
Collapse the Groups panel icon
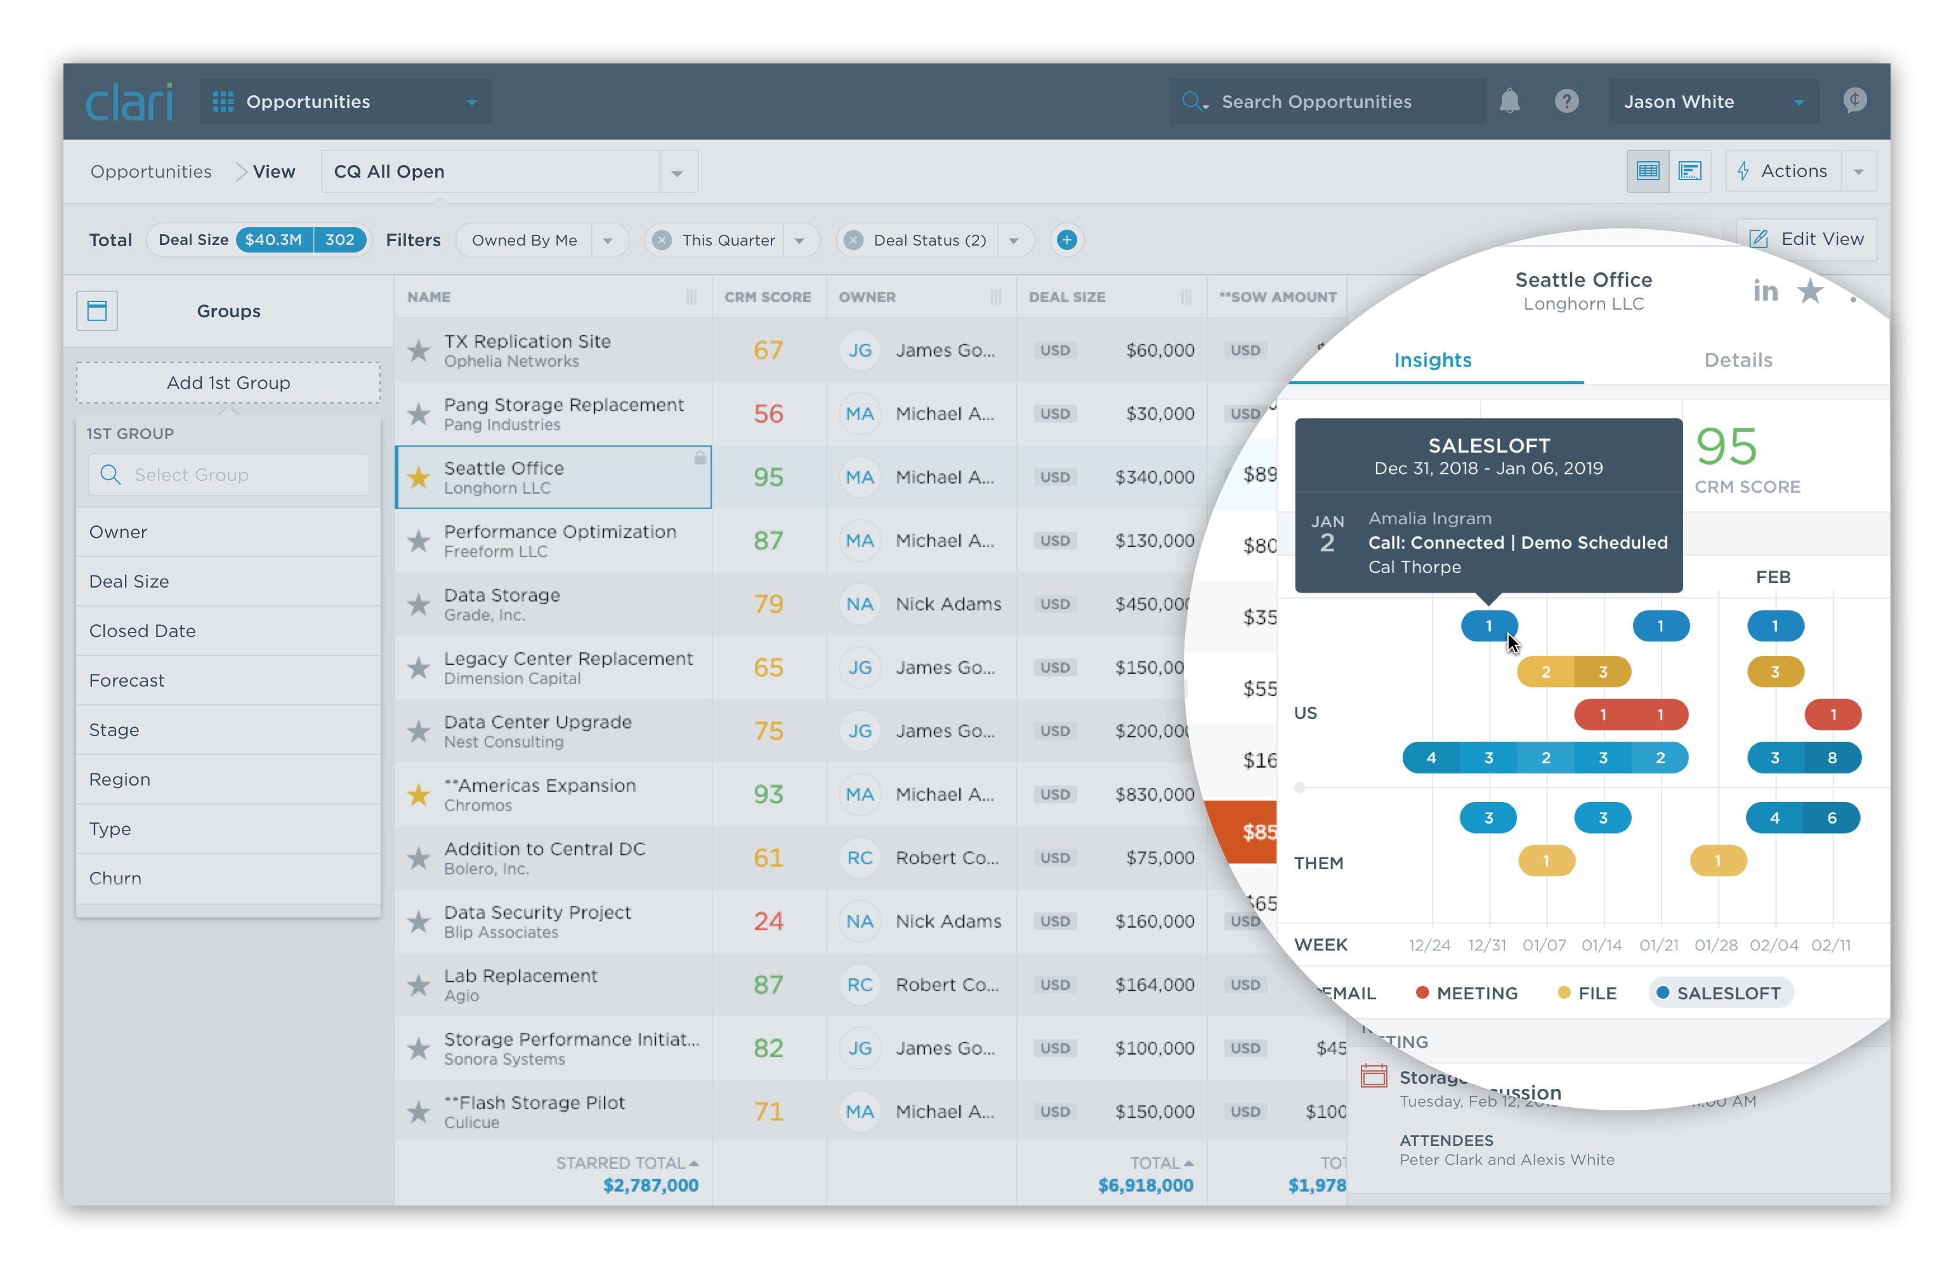(97, 310)
